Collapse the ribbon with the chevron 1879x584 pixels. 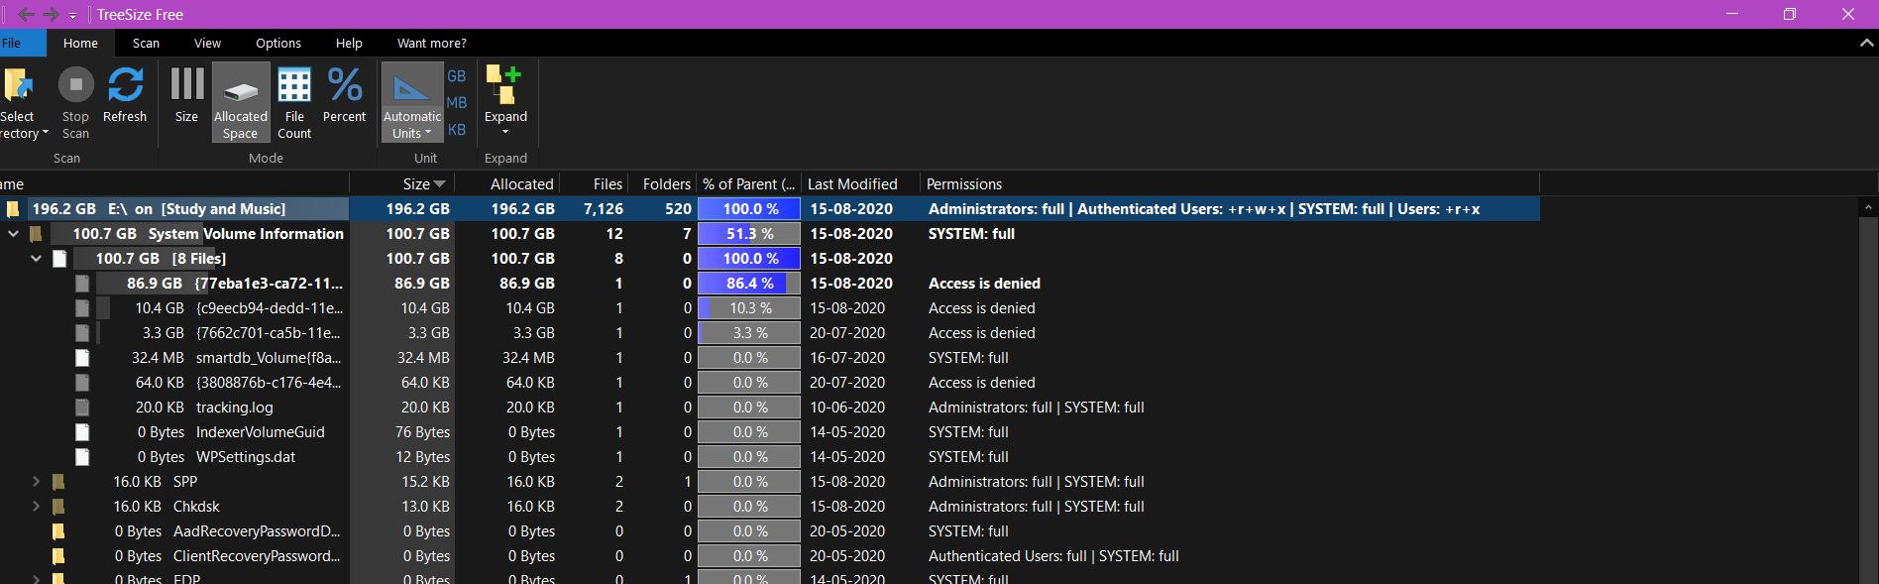click(1867, 44)
